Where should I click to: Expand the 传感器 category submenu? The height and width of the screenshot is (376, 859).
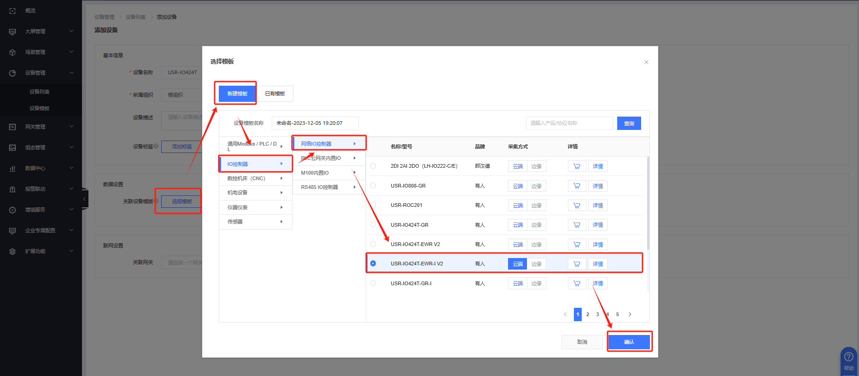pyautogui.click(x=255, y=222)
